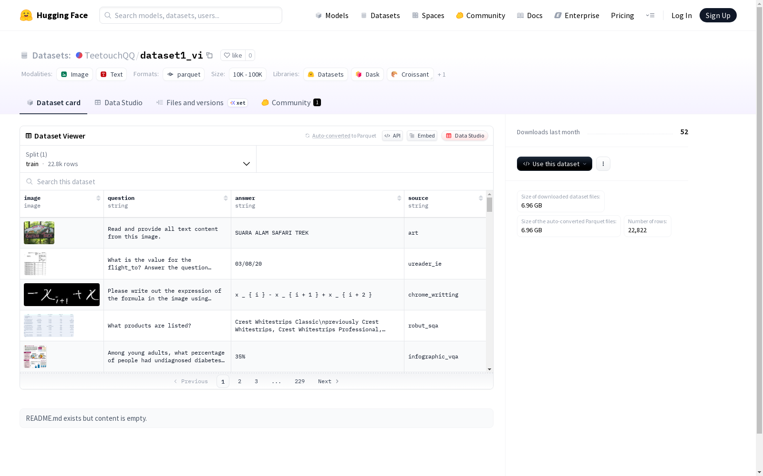This screenshot has width=763, height=476.
Task: Open the infographic image thumbnail
Action: [x=35, y=357]
